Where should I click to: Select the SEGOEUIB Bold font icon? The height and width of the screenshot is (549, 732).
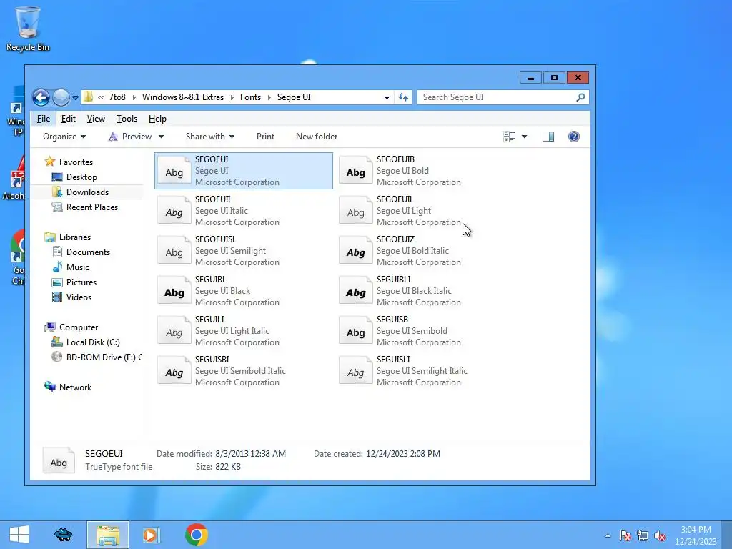point(356,171)
